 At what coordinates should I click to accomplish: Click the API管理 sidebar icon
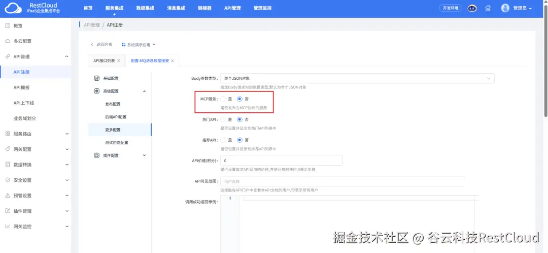pos(8,57)
